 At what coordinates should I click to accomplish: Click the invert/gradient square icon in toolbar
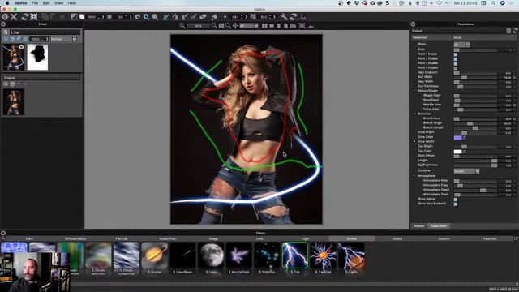tap(74, 17)
